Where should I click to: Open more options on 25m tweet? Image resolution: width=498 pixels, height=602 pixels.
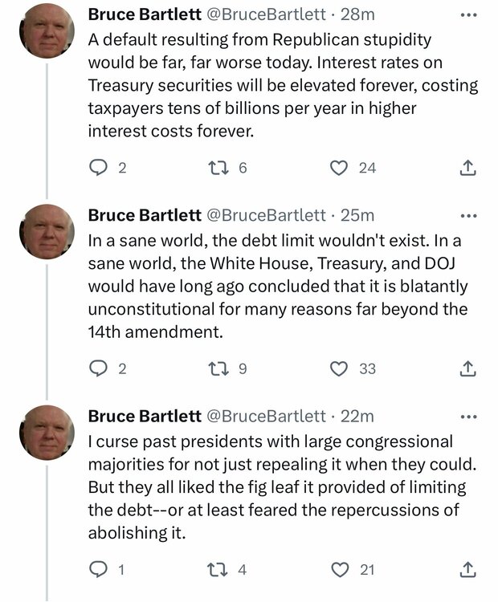pyautogui.click(x=469, y=216)
